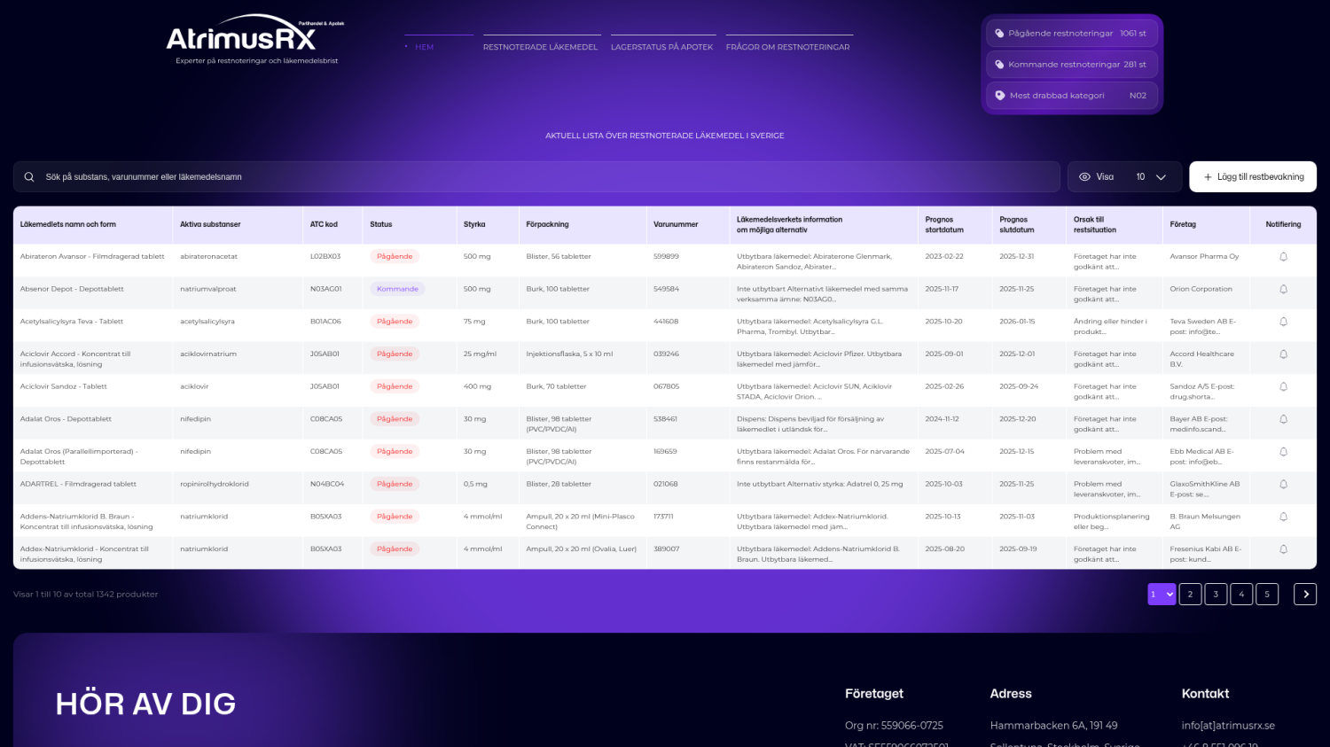This screenshot has height=747, width=1330.
Task: Go to next page with arrow button
Action: pos(1304,595)
